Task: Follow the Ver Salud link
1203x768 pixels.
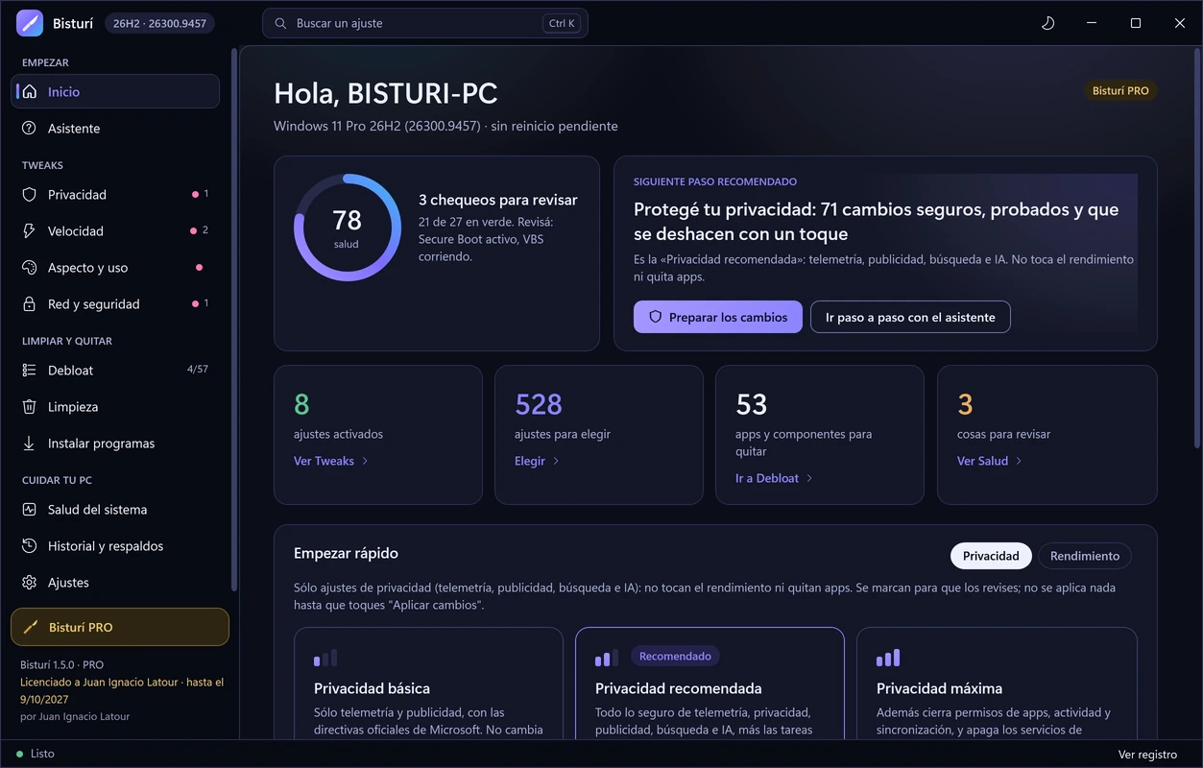Action: tap(990, 461)
